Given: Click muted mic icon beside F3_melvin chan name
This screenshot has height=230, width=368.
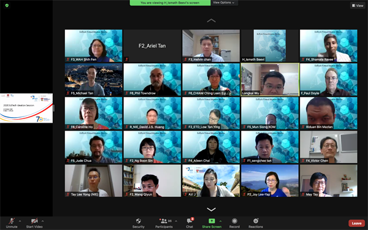Looking at the screenshot, I should (185, 59).
